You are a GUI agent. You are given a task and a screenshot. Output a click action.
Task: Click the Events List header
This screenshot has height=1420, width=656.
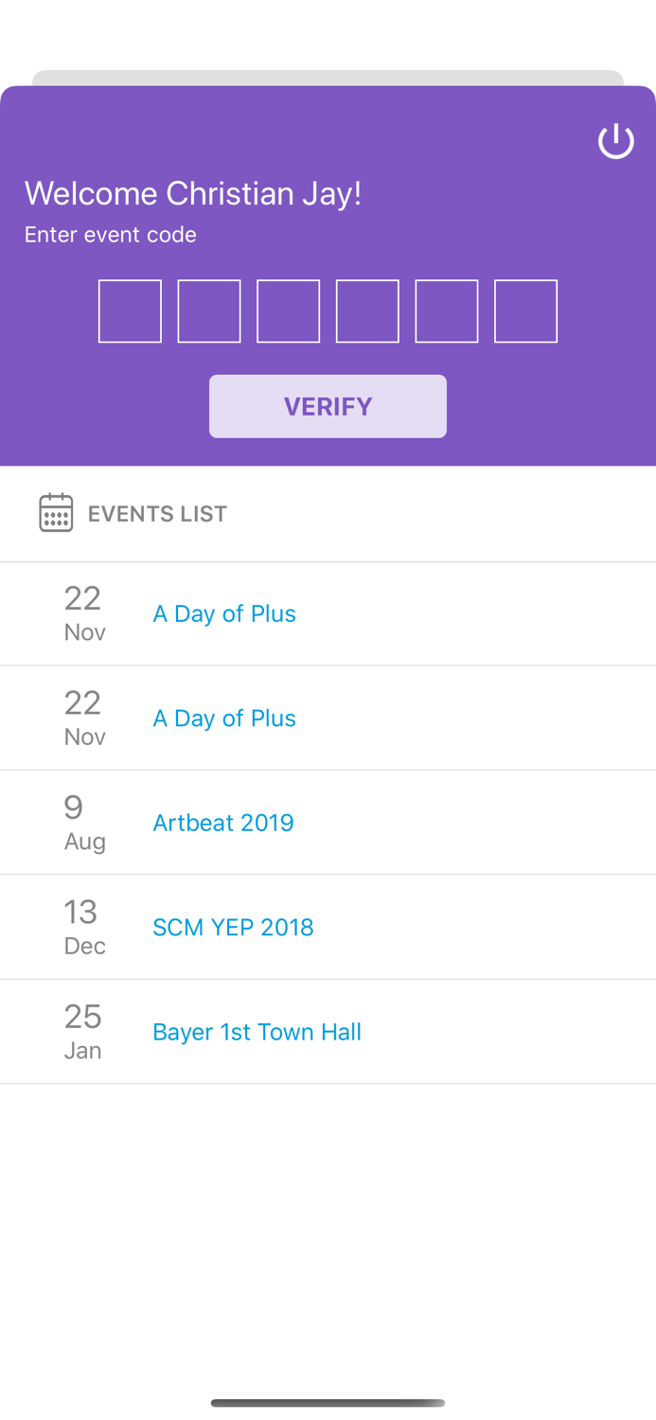(x=157, y=513)
